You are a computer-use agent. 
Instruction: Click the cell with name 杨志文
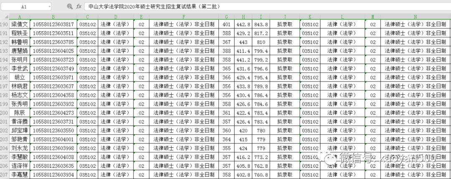20,95
